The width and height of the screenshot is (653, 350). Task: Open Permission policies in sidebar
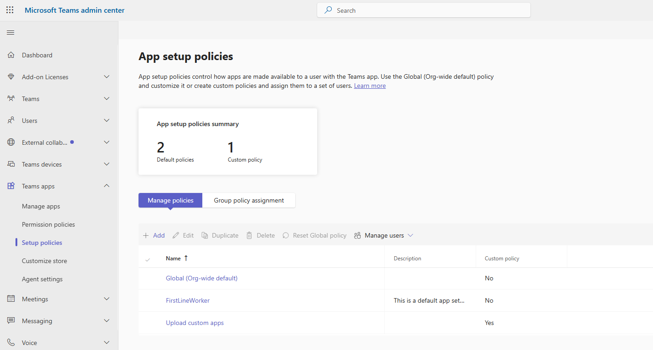[x=48, y=224]
